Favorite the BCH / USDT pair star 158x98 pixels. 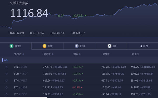7,74
